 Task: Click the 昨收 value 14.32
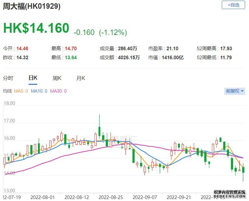pyautogui.click(x=22, y=58)
